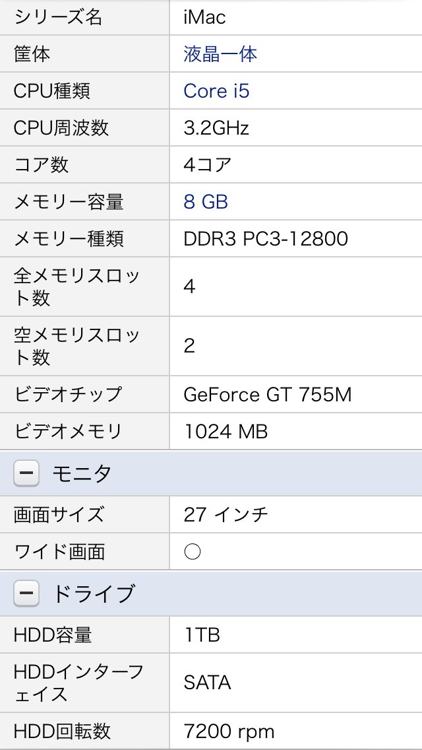The image size is (422, 750).
Task: Select the SATA interface value
Action: tap(207, 682)
